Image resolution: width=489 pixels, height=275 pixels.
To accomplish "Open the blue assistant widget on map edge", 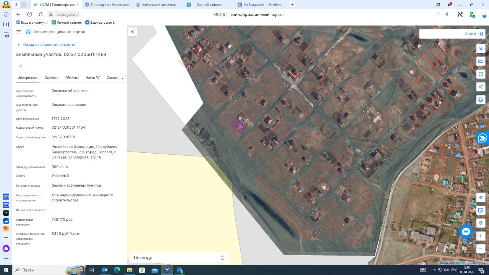I will click(483, 138).
